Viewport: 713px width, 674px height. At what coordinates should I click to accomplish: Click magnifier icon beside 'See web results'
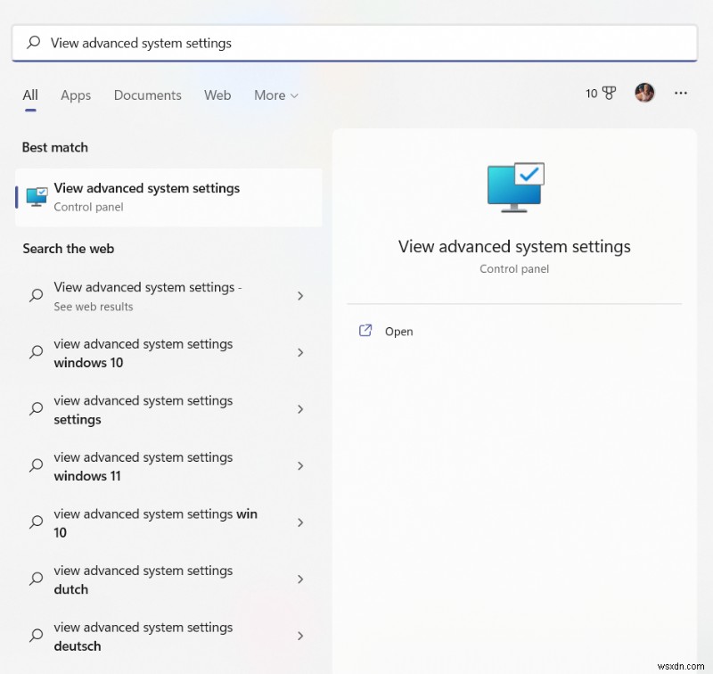click(x=36, y=296)
